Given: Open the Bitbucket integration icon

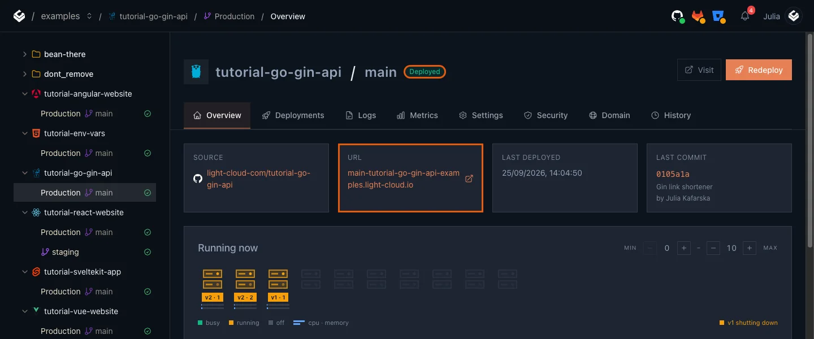Looking at the screenshot, I should point(718,16).
